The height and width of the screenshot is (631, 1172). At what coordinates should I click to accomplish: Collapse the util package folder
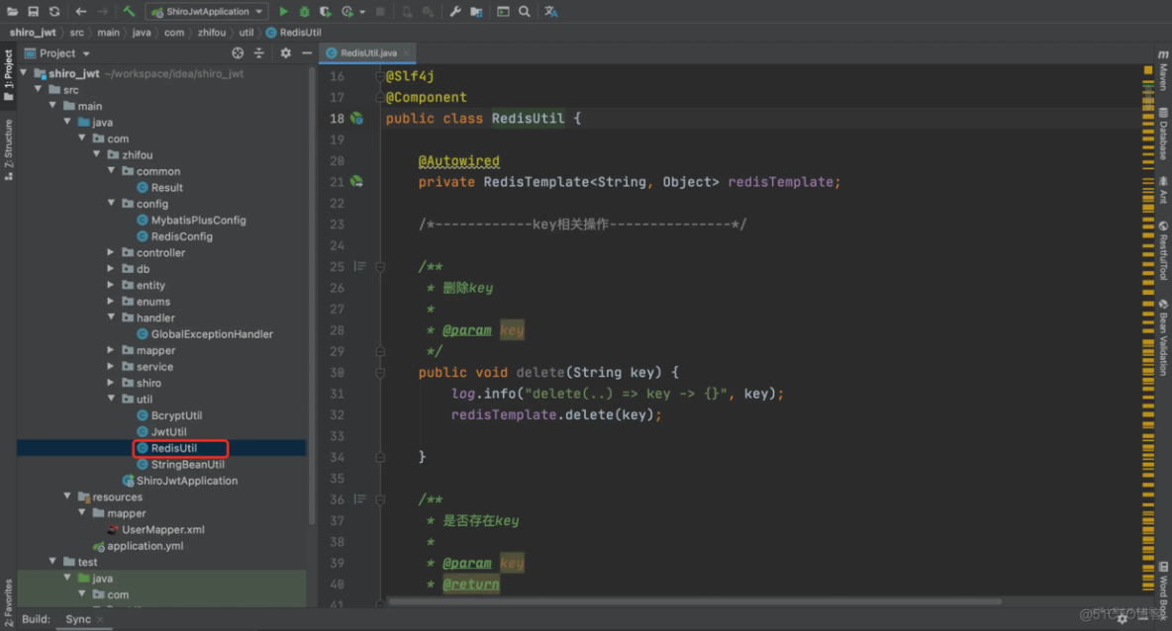pyautogui.click(x=112, y=400)
